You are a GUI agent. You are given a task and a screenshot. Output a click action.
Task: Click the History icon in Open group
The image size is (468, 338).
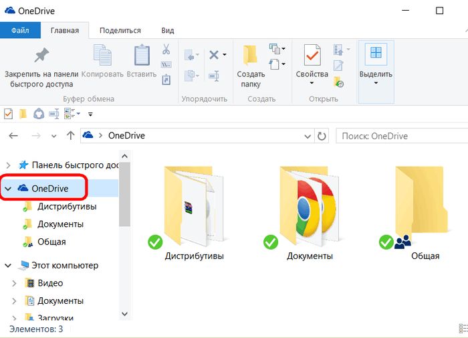click(x=339, y=83)
